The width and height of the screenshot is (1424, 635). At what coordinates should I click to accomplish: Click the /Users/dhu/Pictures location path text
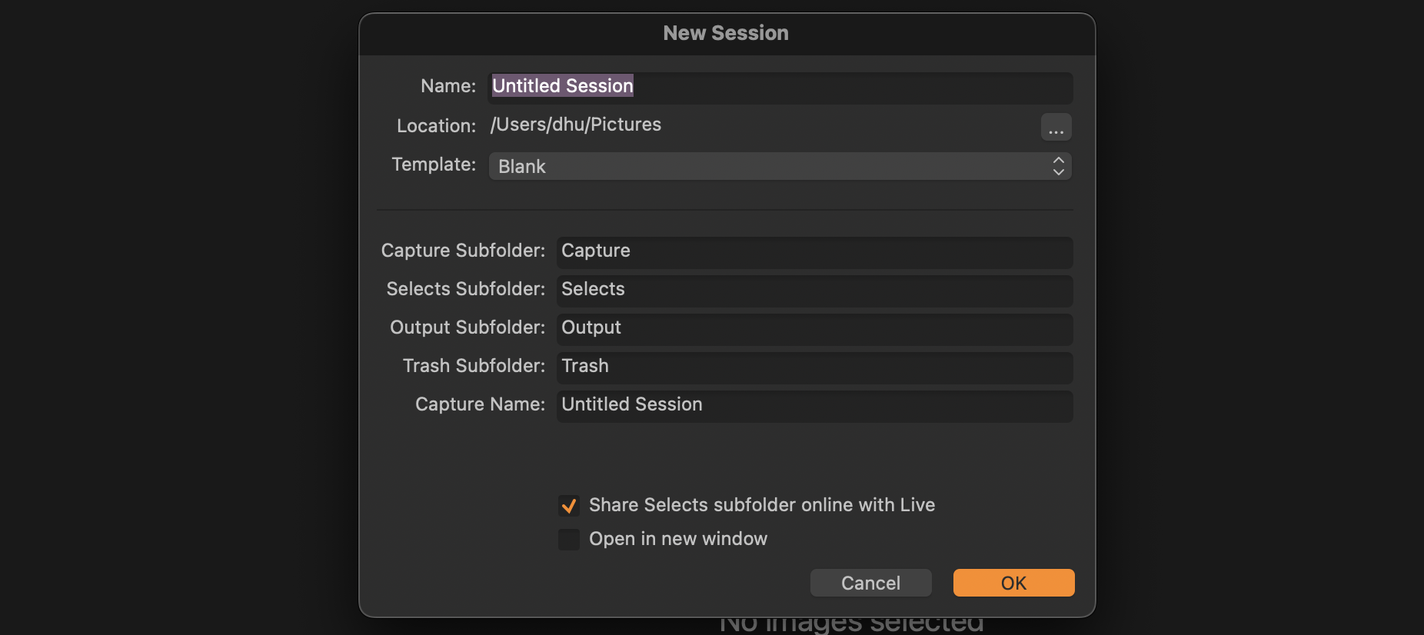click(576, 125)
